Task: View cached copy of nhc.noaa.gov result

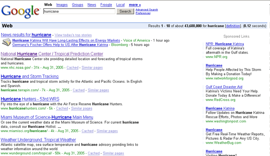Action: pyautogui.click(x=73, y=67)
